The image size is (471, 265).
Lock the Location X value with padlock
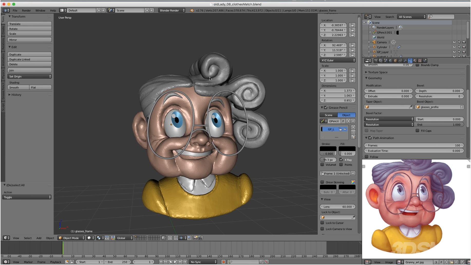click(352, 25)
